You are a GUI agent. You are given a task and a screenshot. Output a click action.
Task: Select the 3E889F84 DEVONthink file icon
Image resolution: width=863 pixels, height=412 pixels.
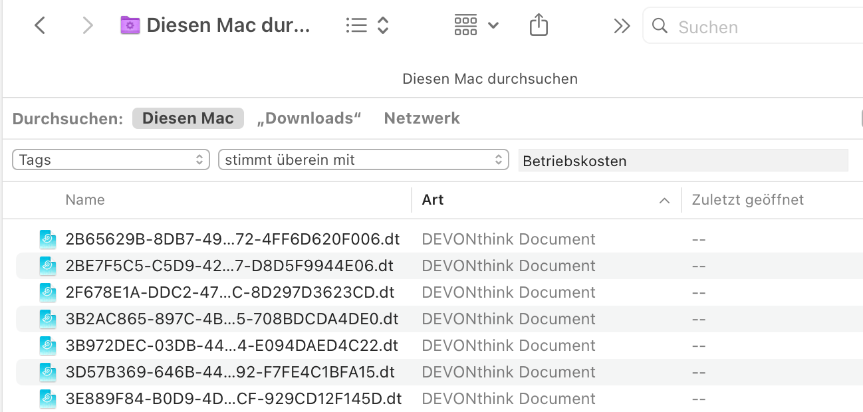point(48,399)
